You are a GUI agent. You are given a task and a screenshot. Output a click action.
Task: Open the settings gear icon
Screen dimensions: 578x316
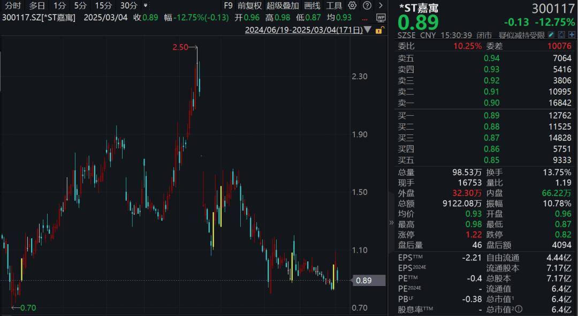352,5
